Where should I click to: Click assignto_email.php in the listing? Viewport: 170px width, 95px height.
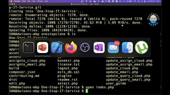(27, 64)
